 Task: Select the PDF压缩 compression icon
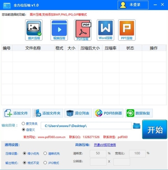tap(83, 30)
